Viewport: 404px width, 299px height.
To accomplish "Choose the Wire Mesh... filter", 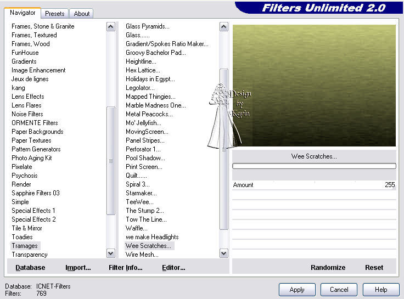I will pos(142,255).
